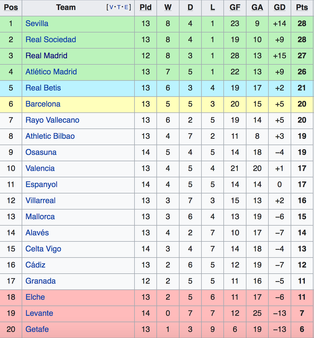This screenshot has width=314, height=338.
Task: Click the Osasuna link
Action: [x=41, y=152]
